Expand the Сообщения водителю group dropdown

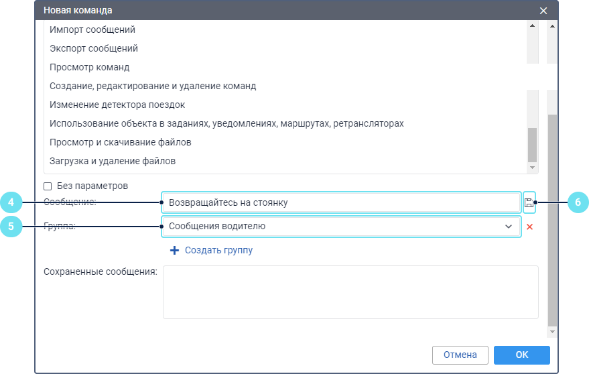508,227
